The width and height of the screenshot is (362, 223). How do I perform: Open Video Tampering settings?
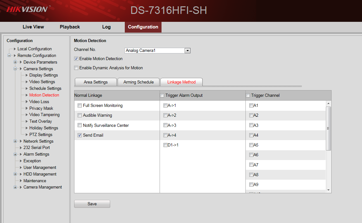coord(44,115)
